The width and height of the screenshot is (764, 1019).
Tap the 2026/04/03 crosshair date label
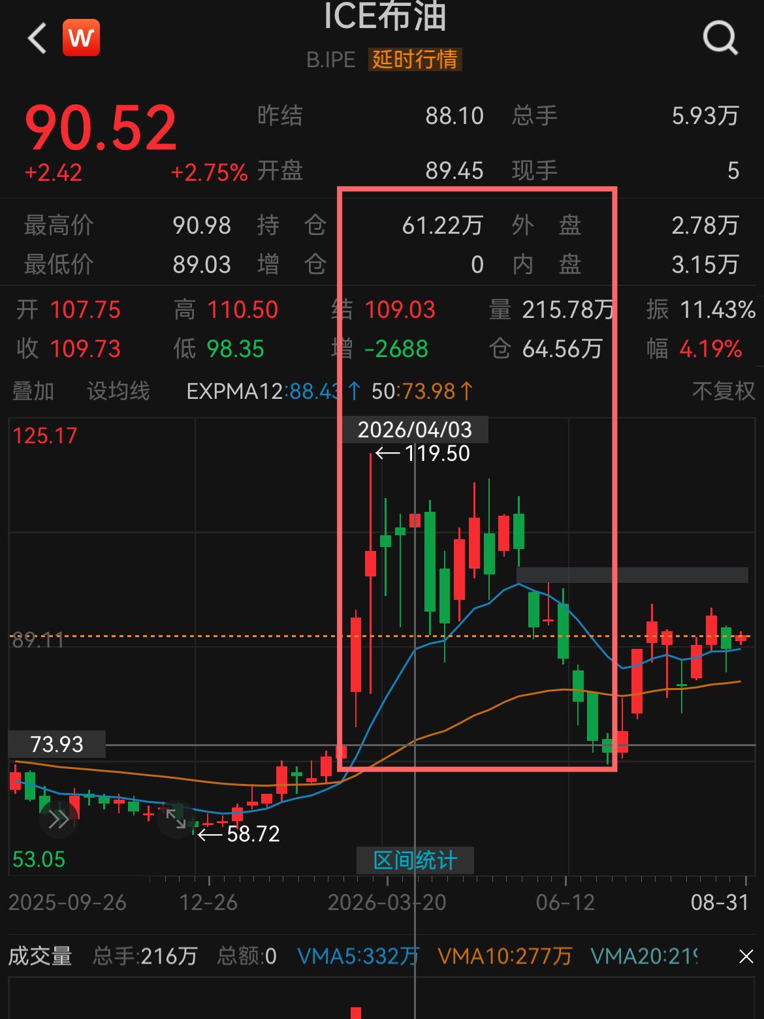pyautogui.click(x=415, y=430)
